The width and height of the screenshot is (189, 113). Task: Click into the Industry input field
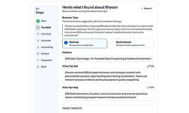pyautogui.click(x=108, y=59)
